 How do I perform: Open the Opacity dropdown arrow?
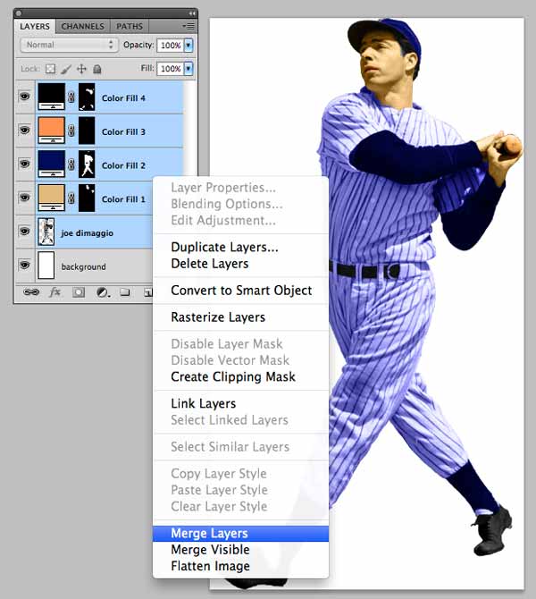point(188,45)
